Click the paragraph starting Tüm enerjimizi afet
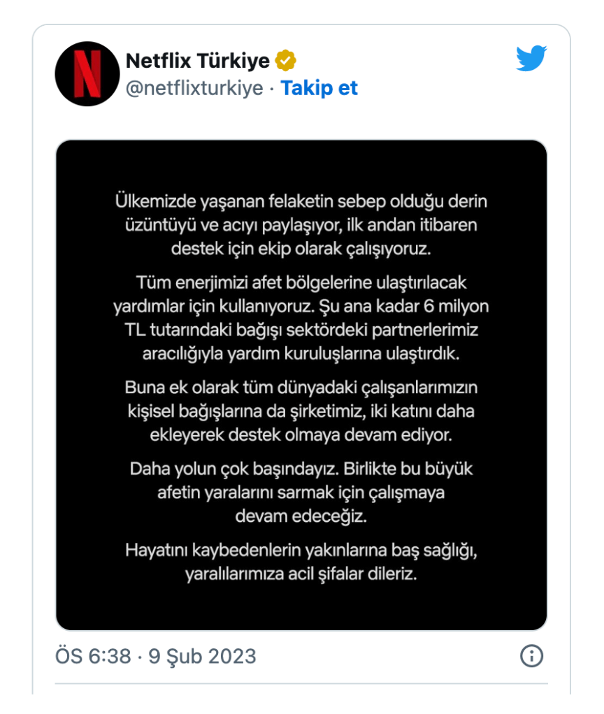 tap(301, 318)
